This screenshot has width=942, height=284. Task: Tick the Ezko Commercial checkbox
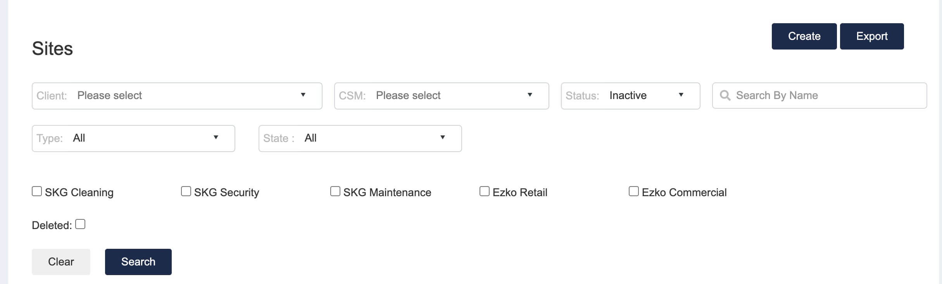(x=634, y=191)
